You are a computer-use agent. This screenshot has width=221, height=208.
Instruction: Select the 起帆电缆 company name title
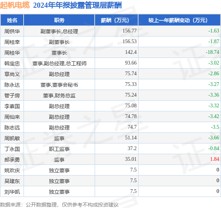pyautogui.click(x=15, y=6)
